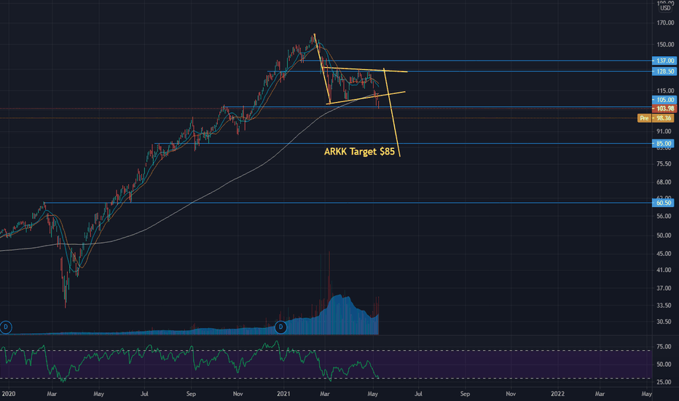Open the D dividend marker near 2021

(280, 327)
